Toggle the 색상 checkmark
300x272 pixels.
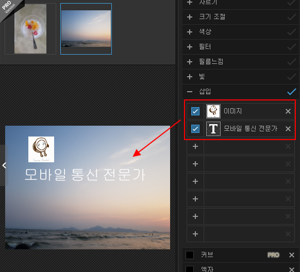[x=292, y=32]
